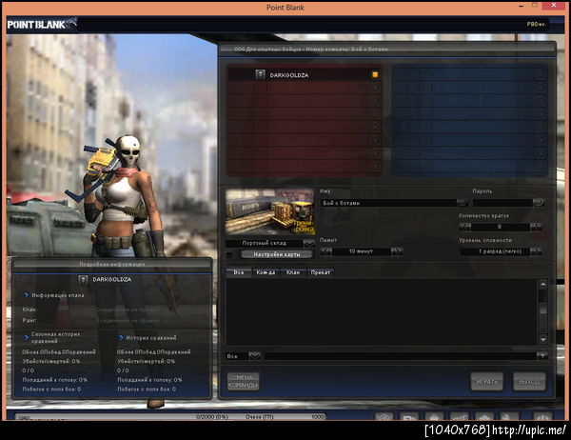Click the 1 разряд (легко) difficulty value
Screen dimensions: 571x440
click(495, 251)
